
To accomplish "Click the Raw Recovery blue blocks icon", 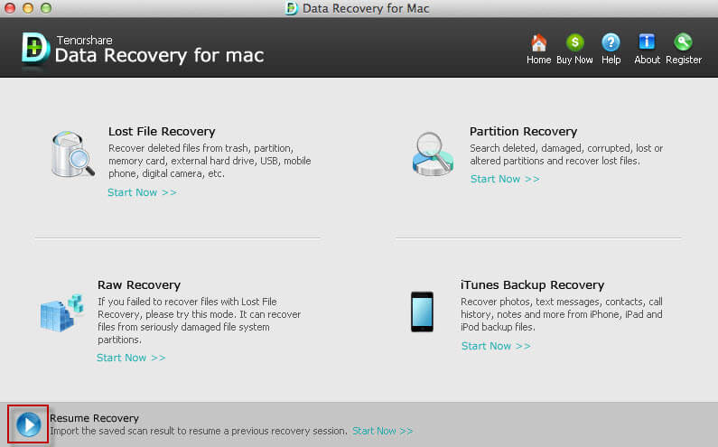I will coord(61,312).
